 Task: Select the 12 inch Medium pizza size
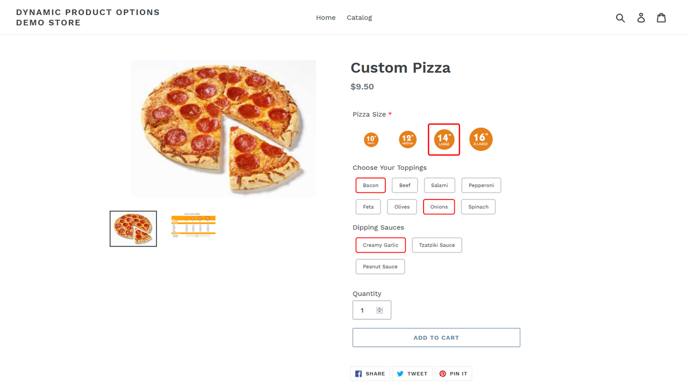pyautogui.click(x=407, y=139)
